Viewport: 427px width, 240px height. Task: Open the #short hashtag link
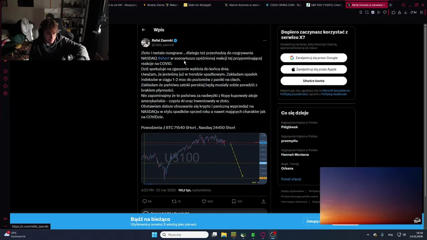(163, 58)
